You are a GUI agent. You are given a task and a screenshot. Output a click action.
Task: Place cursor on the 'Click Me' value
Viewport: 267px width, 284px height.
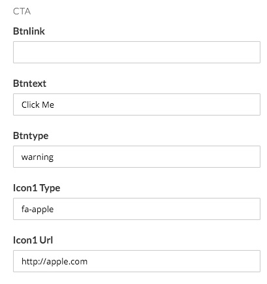tap(38, 104)
